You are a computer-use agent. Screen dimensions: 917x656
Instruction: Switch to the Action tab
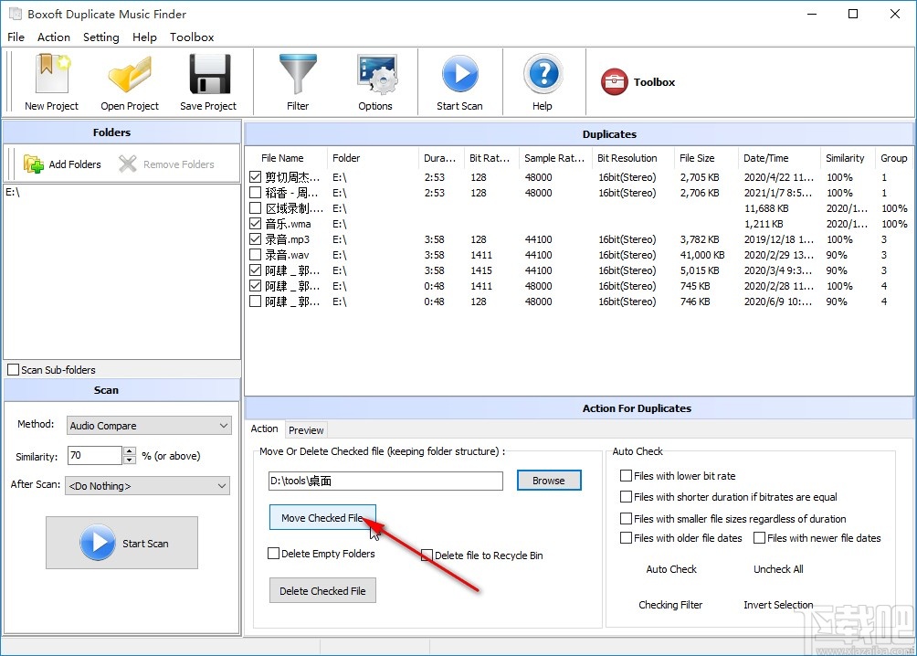pos(264,429)
